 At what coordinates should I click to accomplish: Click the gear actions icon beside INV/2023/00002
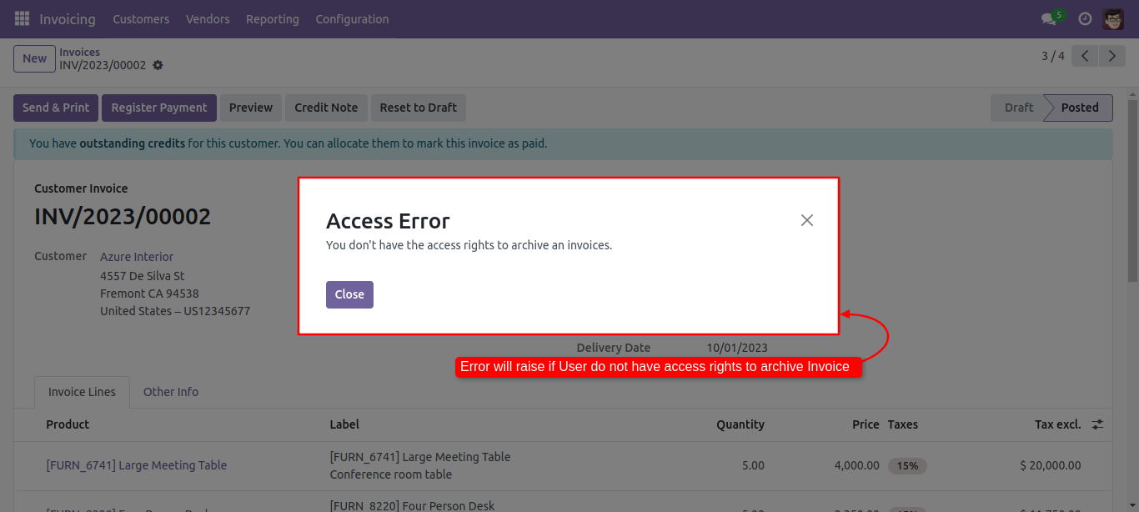pos(158,65)
